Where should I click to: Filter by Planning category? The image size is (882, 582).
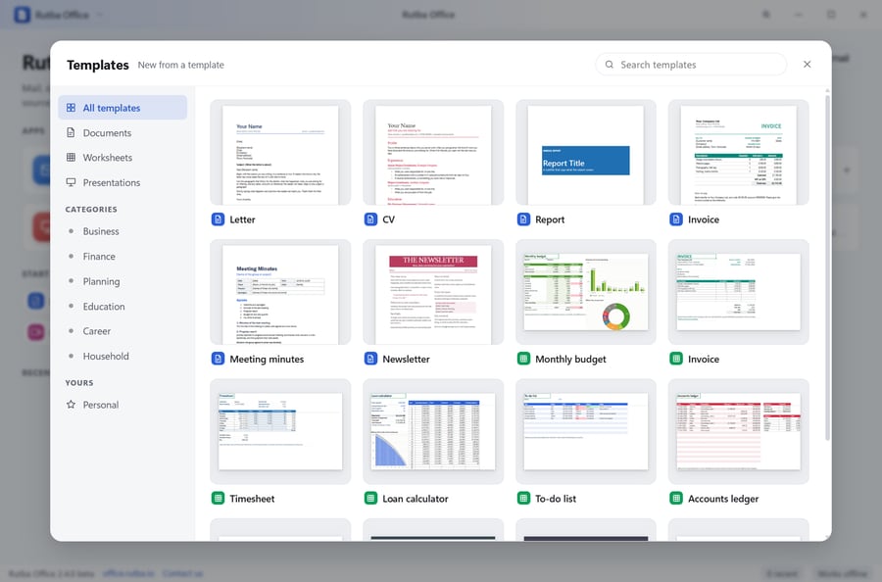[122, 281]
